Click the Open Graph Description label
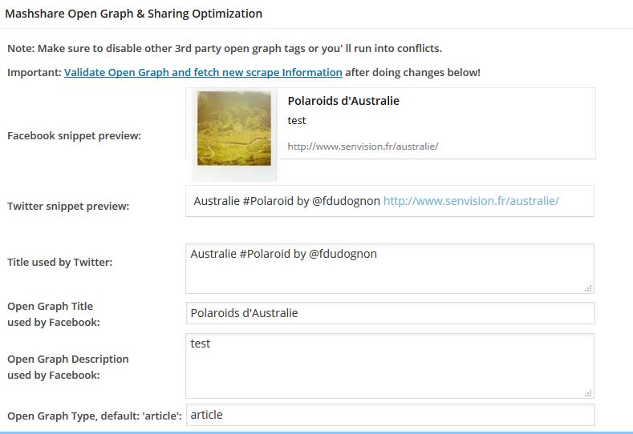Screen dimensions: 633x434 point(68,367)
